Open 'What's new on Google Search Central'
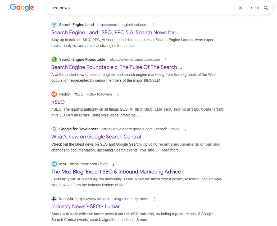The image size is (277, 226). [96, 137]
